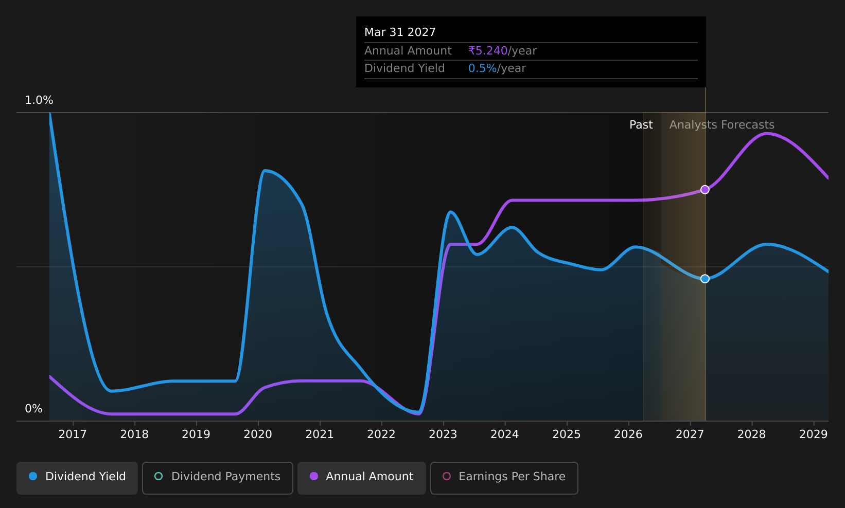Enable the Earnings Per Share series
Image resolution: width=845 pixels, height=508 pixels.
click(504, 478)
